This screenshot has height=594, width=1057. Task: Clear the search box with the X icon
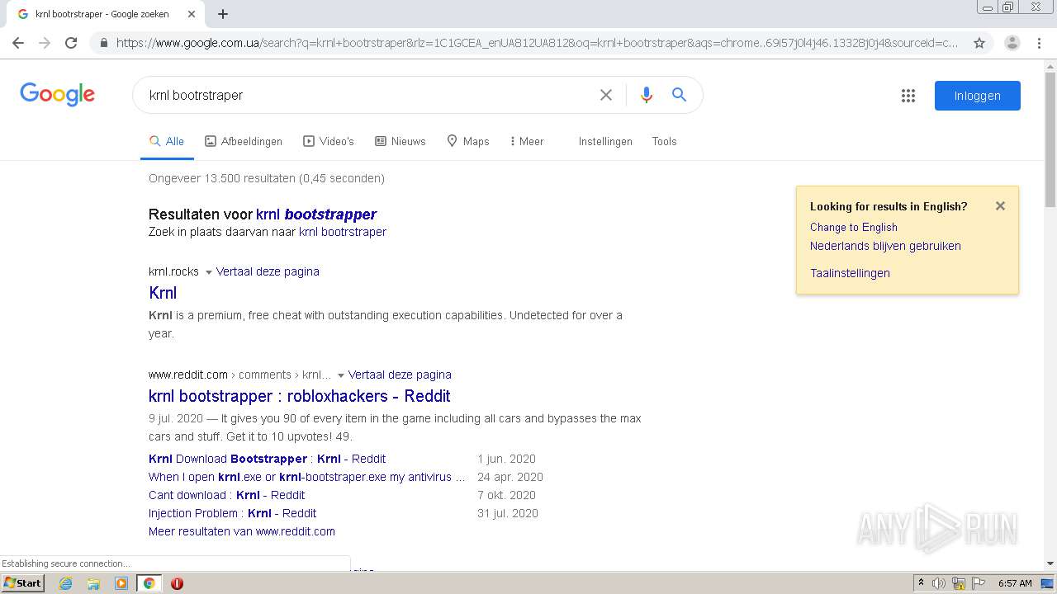(606, 95)
